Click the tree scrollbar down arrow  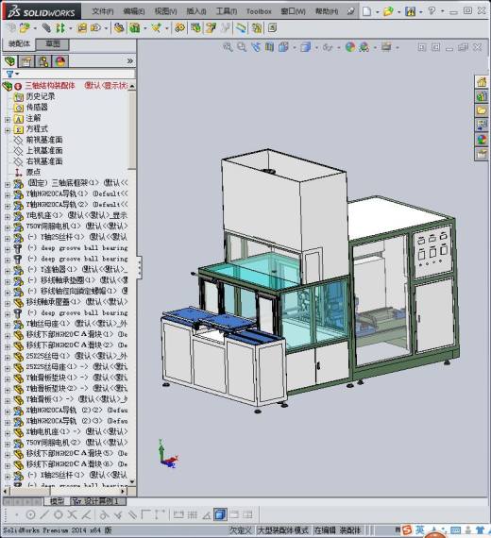click(x=132, y=481)
